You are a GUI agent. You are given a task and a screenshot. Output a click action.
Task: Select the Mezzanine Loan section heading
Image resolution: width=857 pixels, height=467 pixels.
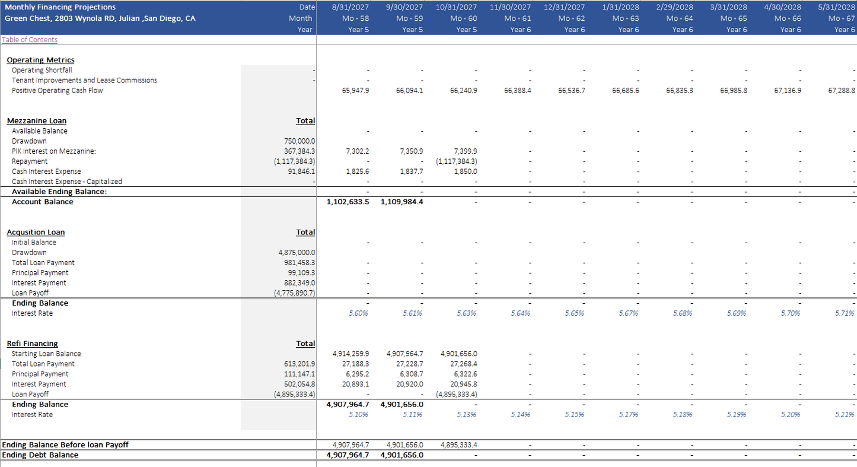pos(37,121)
